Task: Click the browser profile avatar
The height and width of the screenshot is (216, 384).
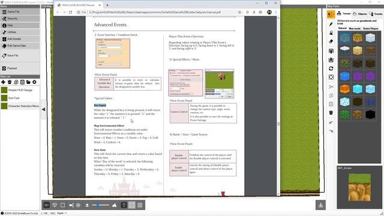Action: [x=269, y=12]
